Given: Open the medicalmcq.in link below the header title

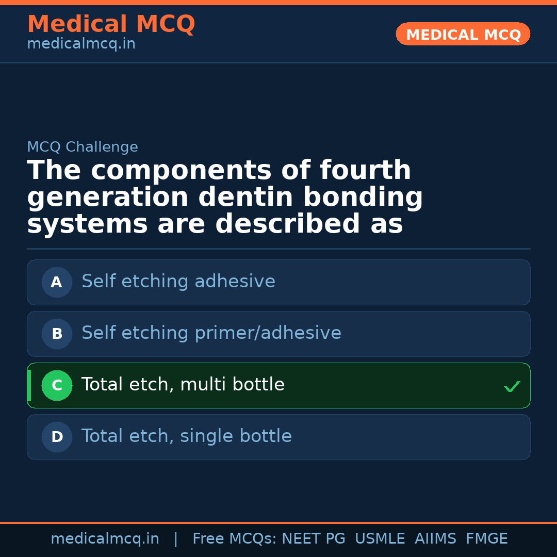Looking at the screenshot, I should (x=81, y=44).
